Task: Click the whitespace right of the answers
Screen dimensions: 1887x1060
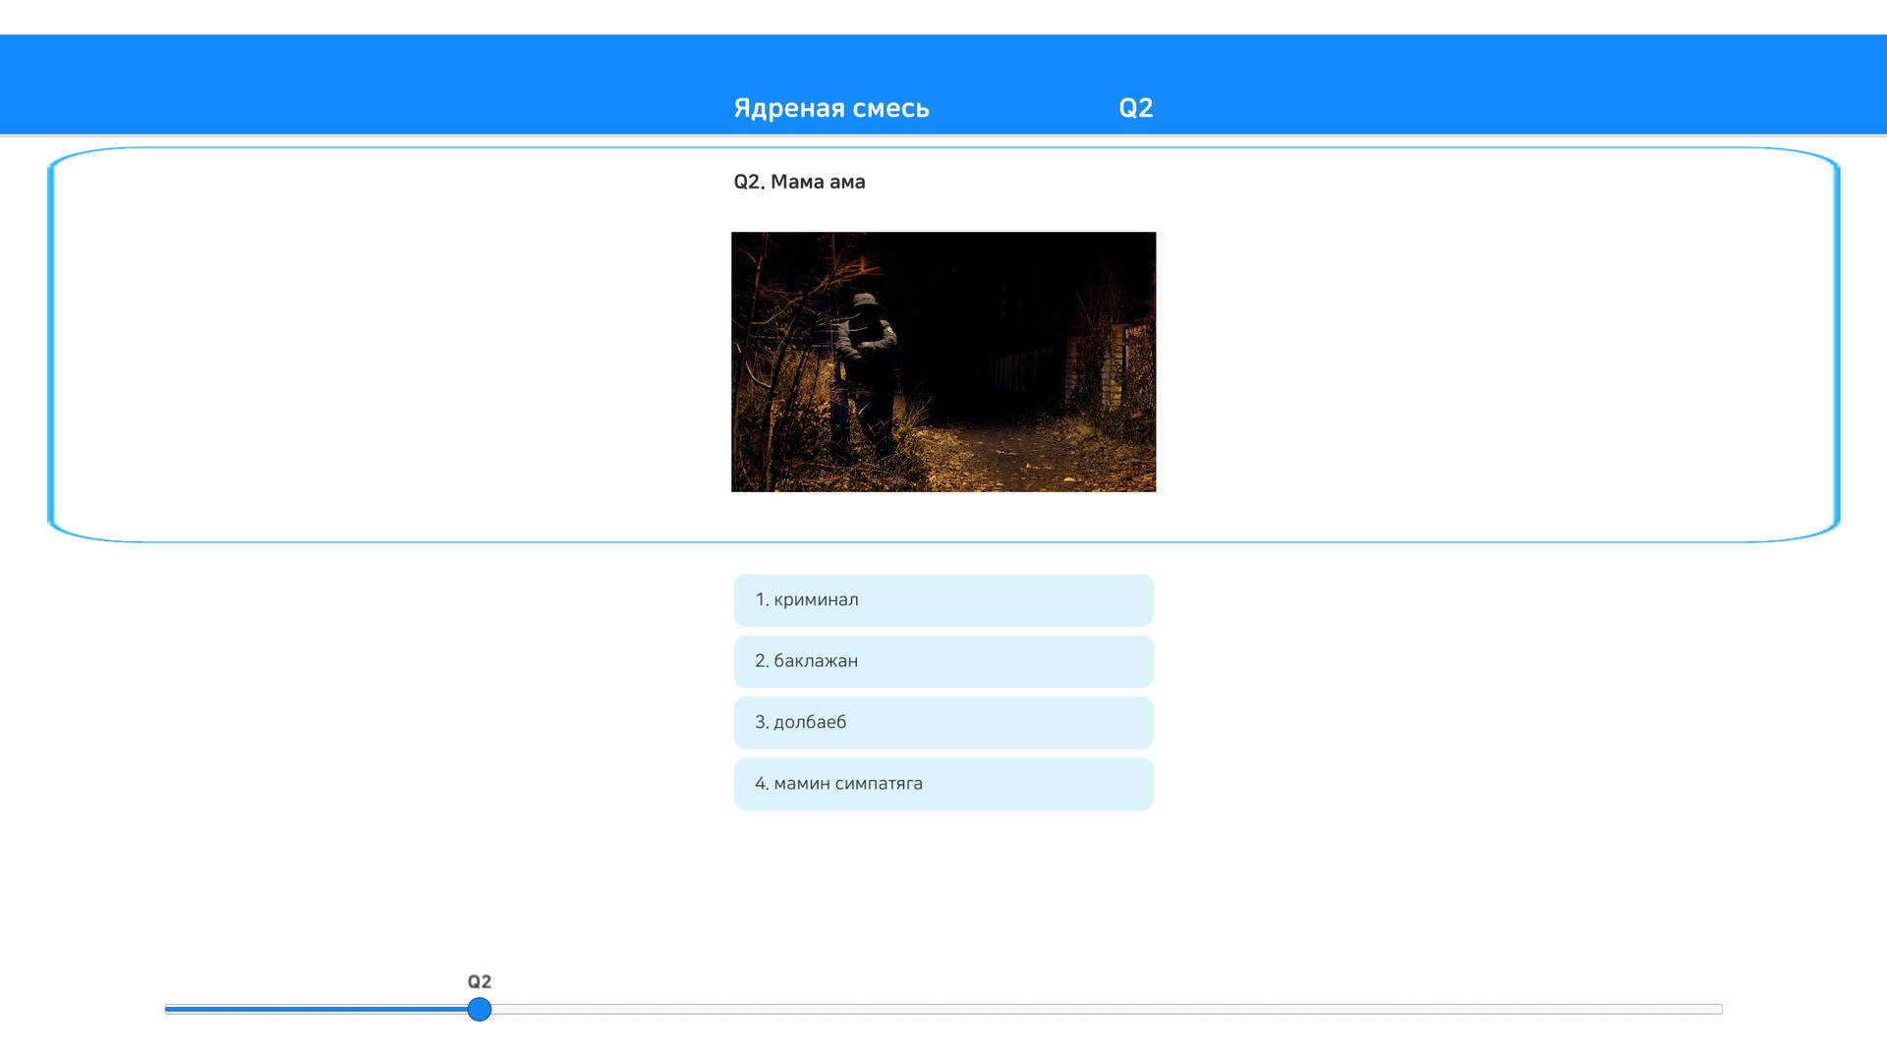Action: click(x=1474, y=688)
